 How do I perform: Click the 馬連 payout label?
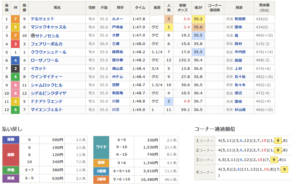pos(11,178)
